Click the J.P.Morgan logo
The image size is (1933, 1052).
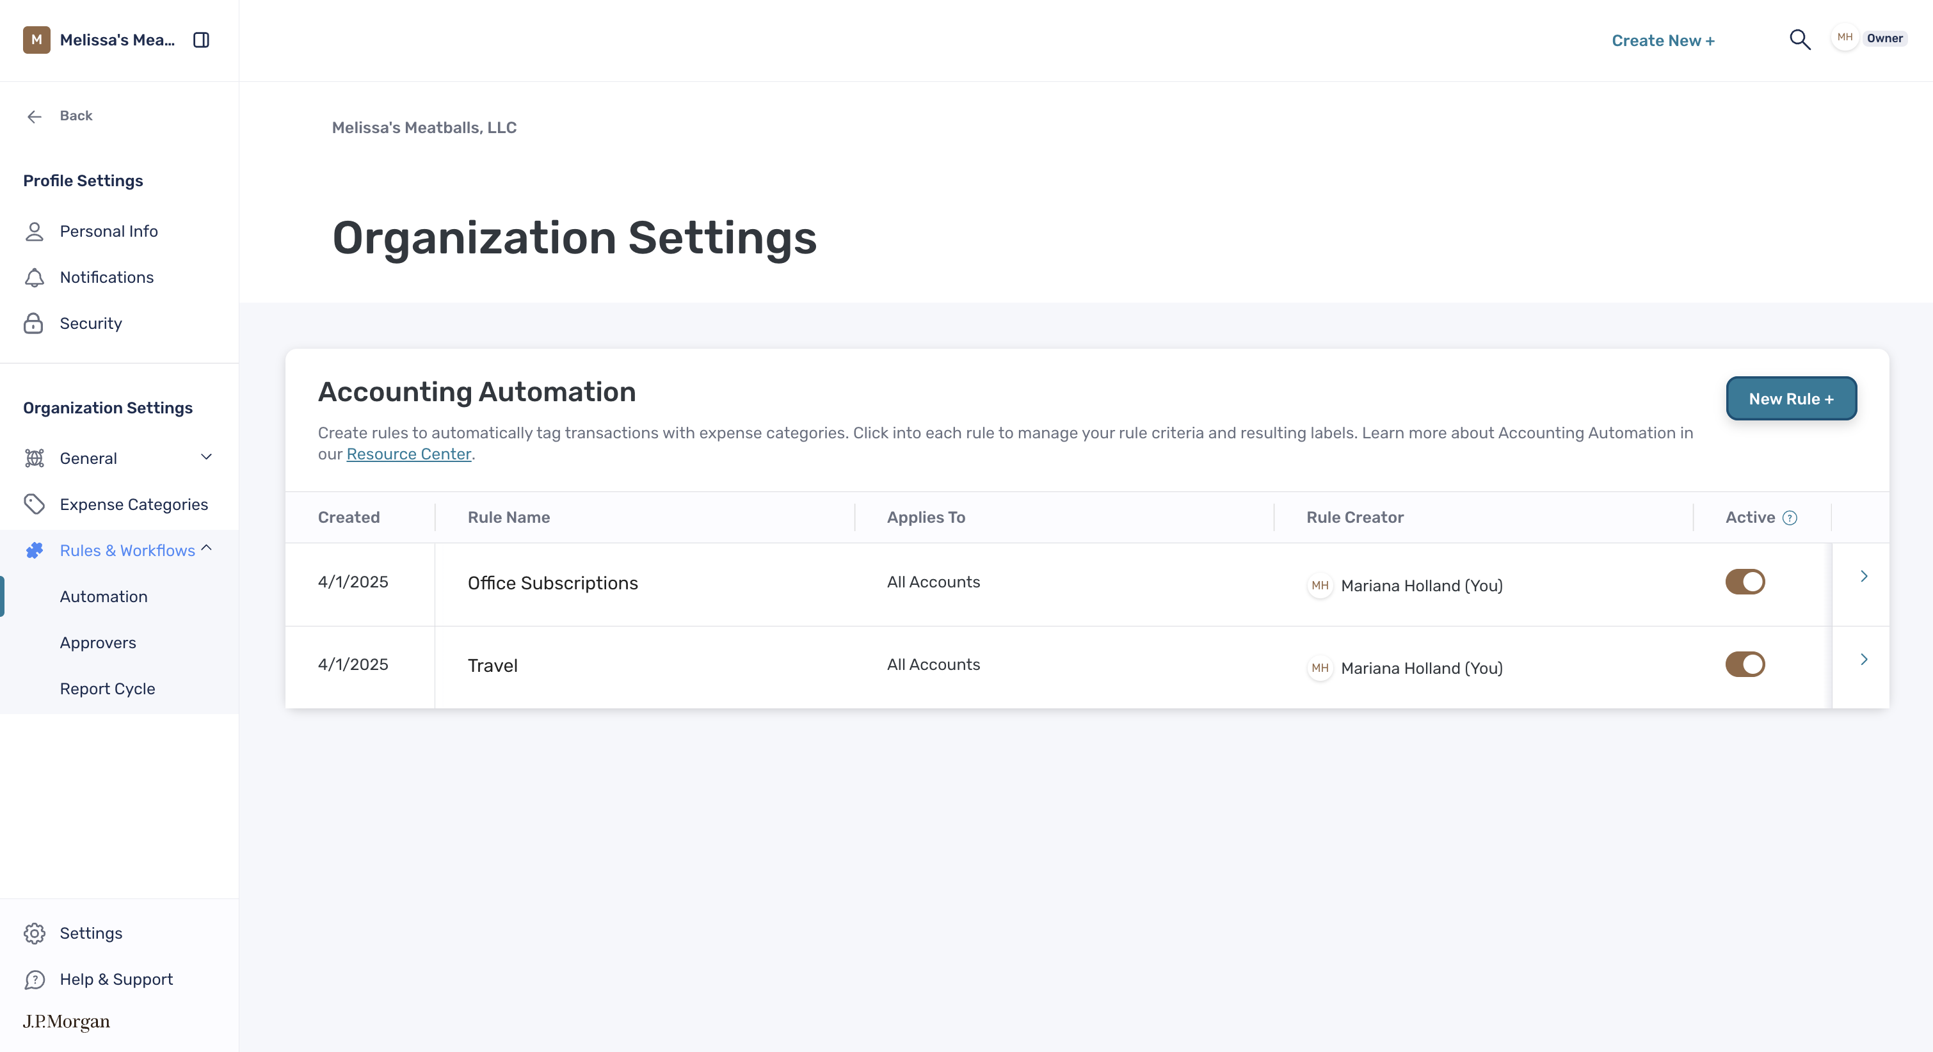pos(66,1021)
